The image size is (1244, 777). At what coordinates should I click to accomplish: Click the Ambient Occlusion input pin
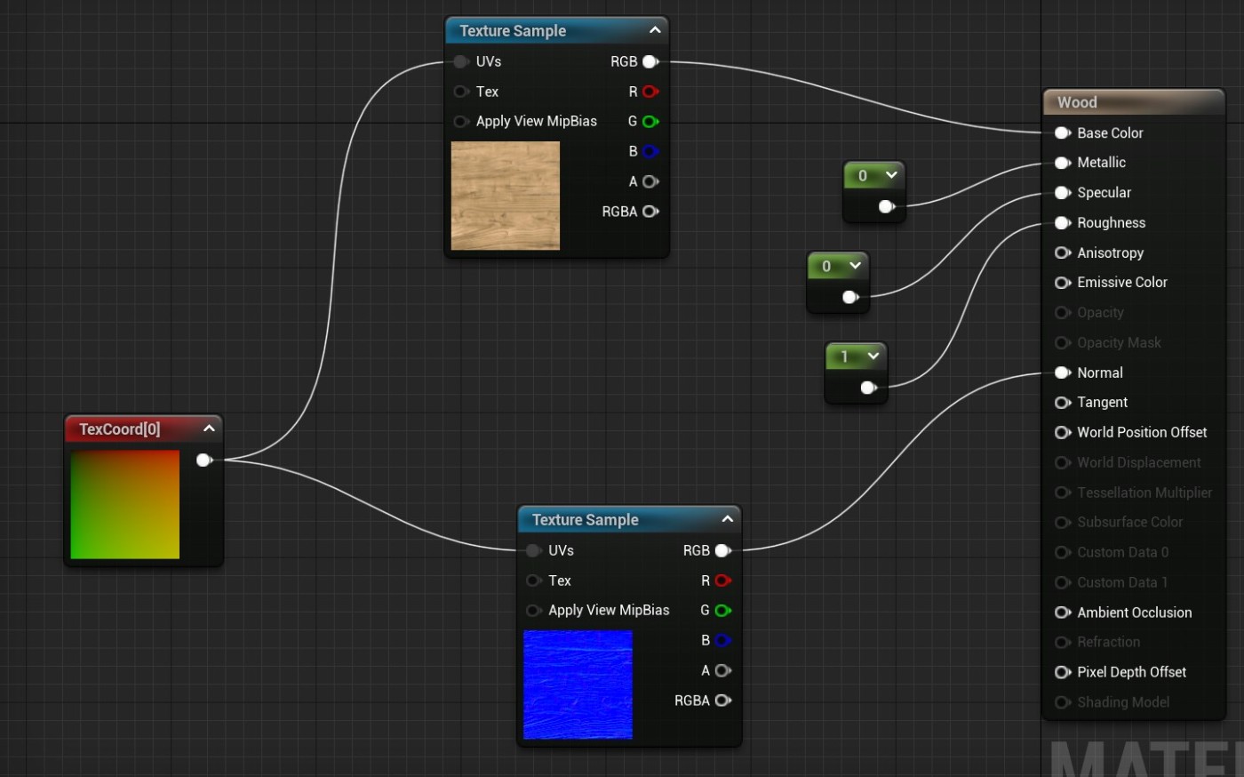click(x=1062, y=613)
